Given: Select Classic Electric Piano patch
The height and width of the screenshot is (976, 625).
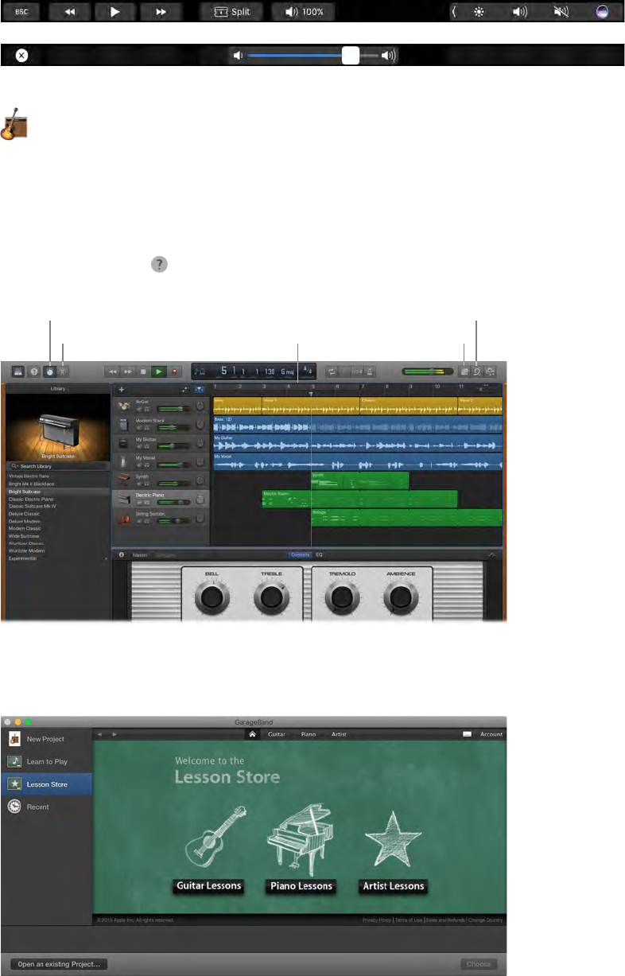Looking at the screenshot, I should (x=30, y=499).
